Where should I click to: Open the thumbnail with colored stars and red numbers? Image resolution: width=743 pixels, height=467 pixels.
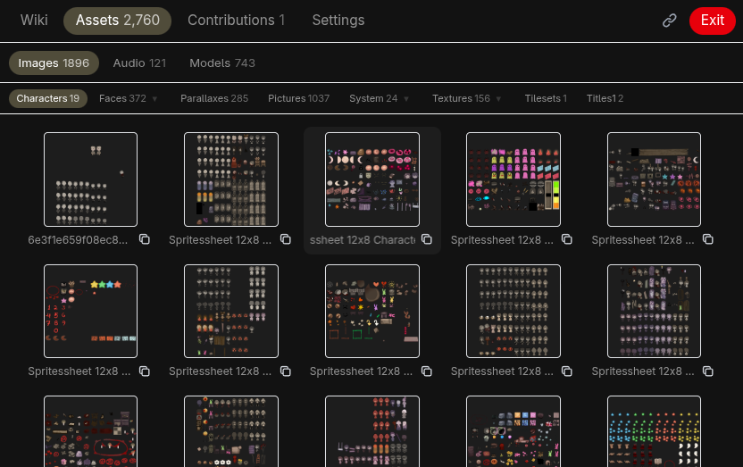coord(90,311)
